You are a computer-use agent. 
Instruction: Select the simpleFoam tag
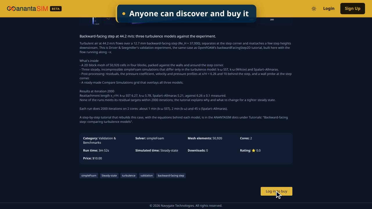(x=89, y=176)
